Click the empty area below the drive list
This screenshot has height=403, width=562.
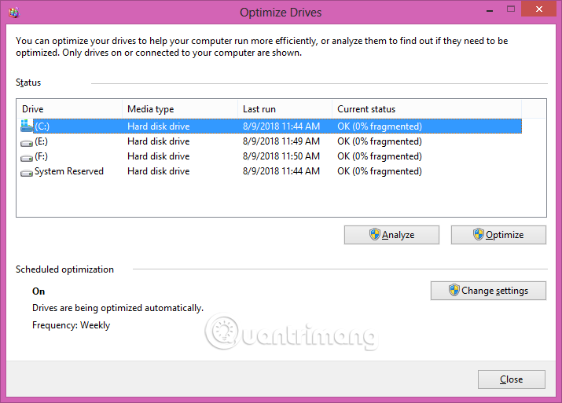coord(281,197)
